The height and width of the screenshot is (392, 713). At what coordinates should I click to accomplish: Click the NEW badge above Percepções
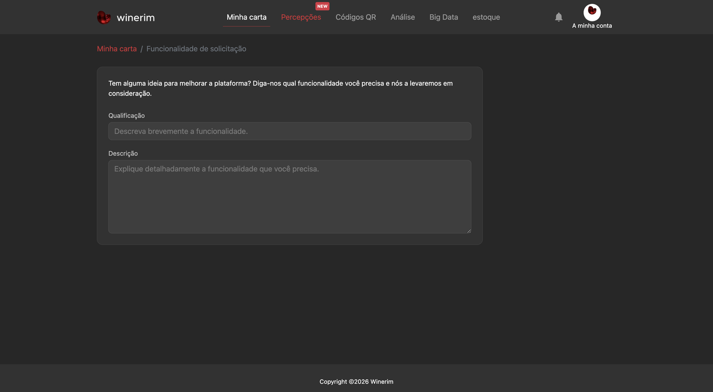(322, 6)
